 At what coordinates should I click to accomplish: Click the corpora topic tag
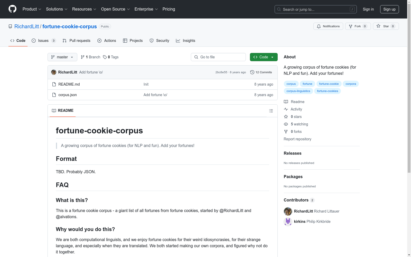[x=351, y=84]
